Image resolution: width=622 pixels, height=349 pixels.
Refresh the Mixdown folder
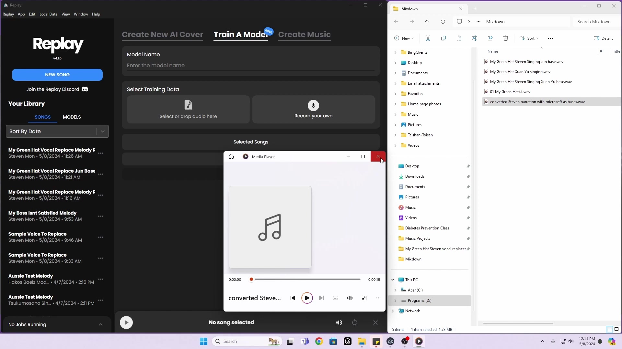pyautogui.click(x=443, y=22)
